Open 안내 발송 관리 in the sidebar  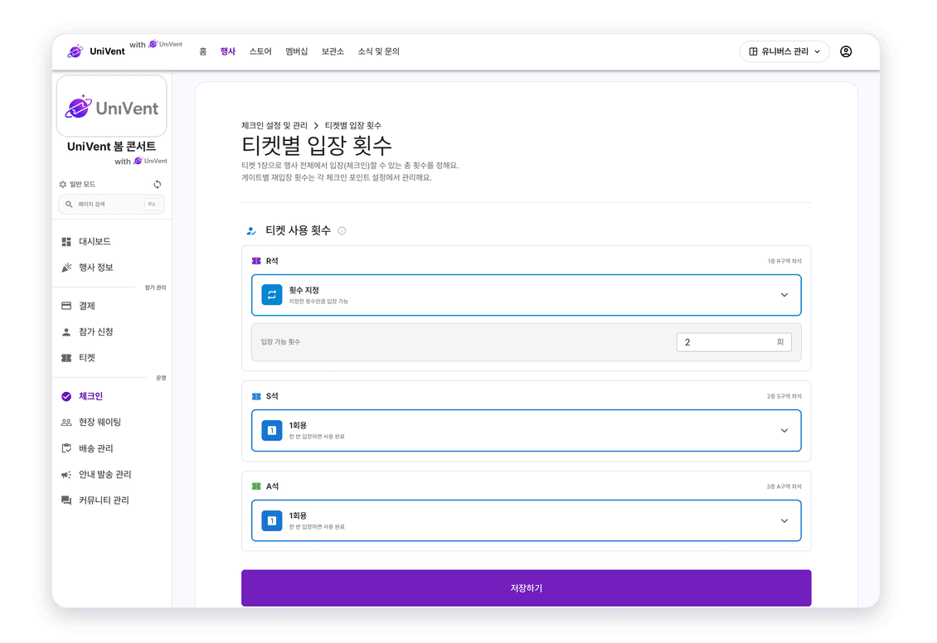[x=104, y=475]
